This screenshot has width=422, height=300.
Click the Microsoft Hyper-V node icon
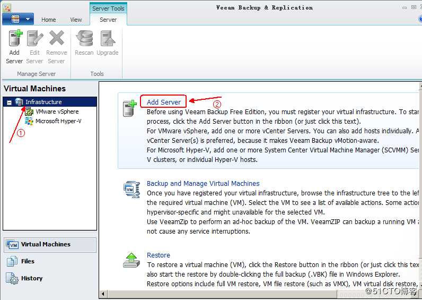pyautogui.click(x=29, y=121)
